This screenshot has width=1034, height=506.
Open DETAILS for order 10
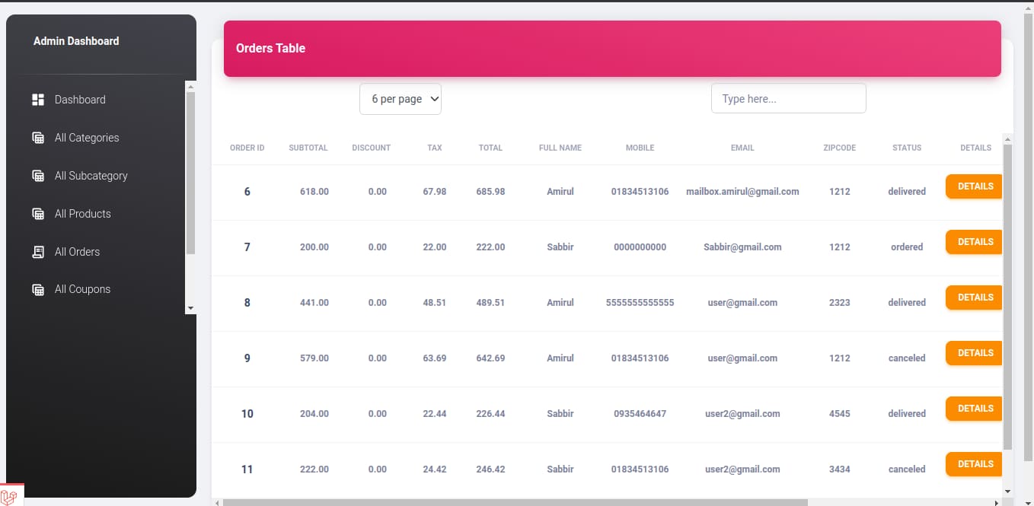(974, 408)
